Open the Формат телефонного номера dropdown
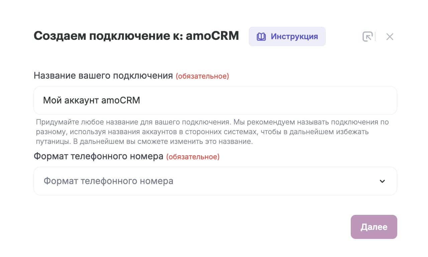Image resolution: width=428 pixels, height=257 pixels. 215,181
